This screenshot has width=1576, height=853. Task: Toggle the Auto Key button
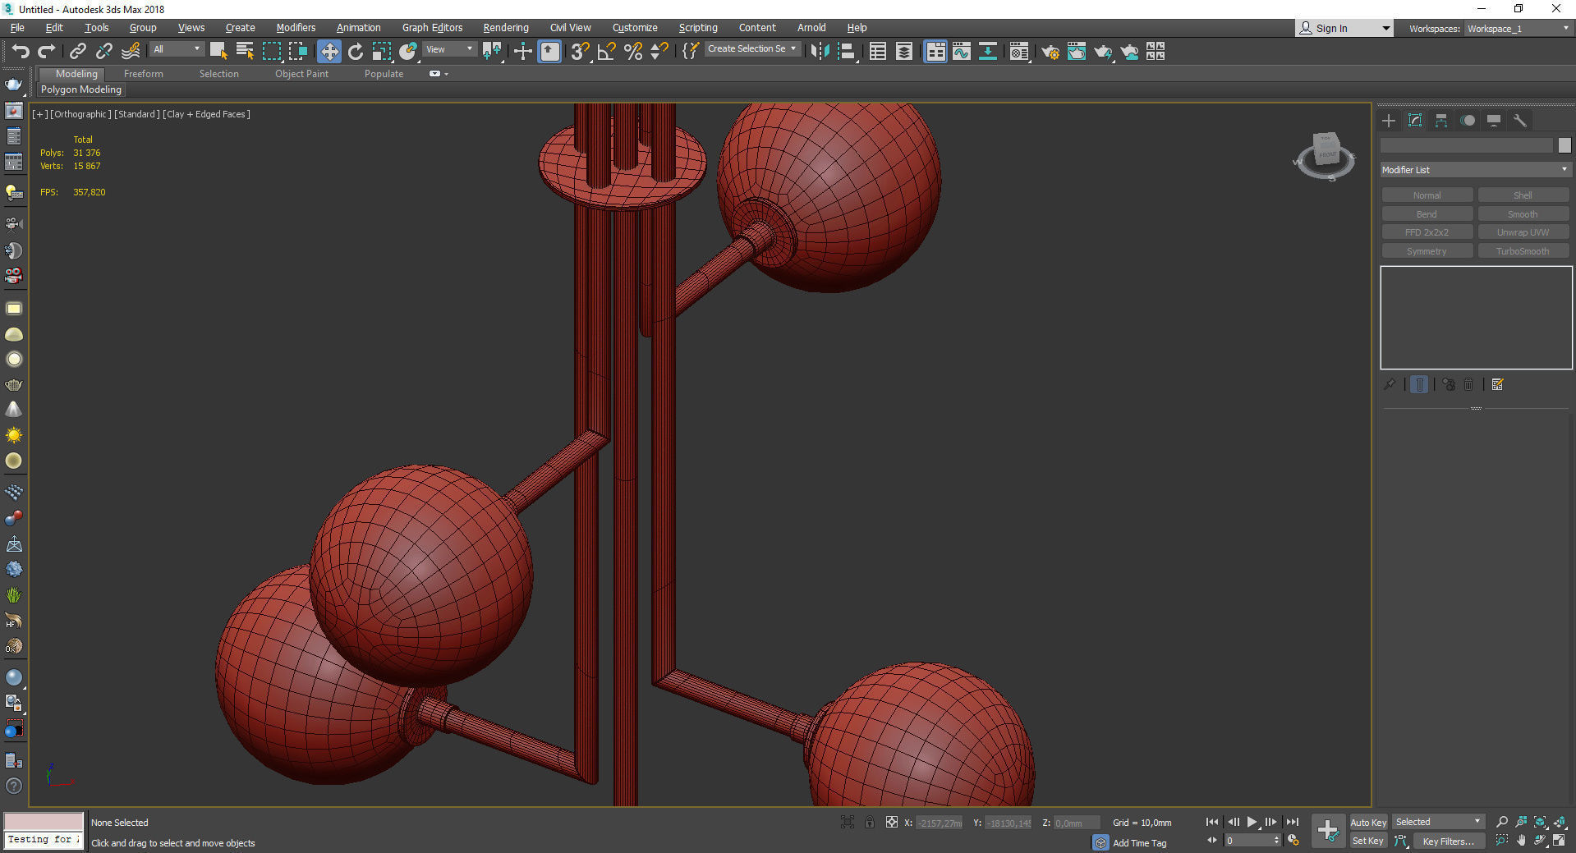tap(1368, 823)
